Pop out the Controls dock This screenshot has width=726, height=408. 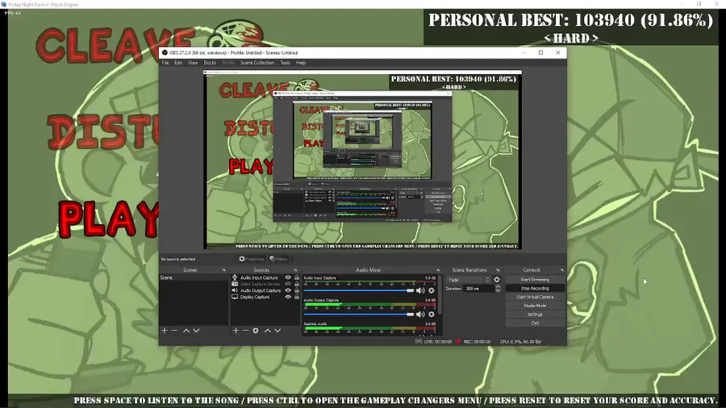click(x=562, y=270)
